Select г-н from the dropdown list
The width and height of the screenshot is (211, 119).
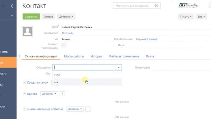tap(87, 82)
